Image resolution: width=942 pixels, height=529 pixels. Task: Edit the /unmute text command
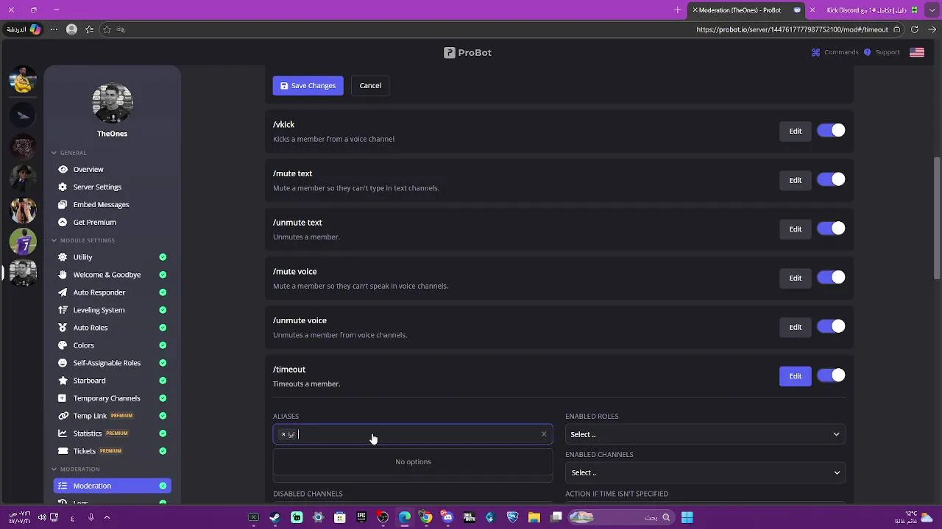pos(796,229)
